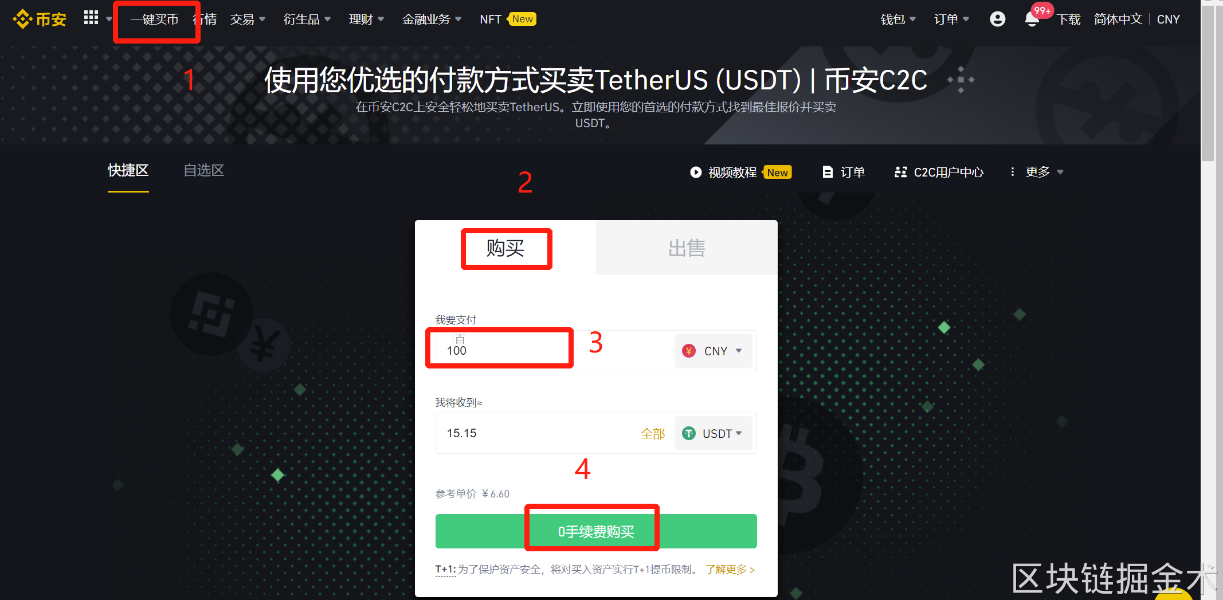Click the 全部 all amount link
Screen dimensions: 1223x600
(653, 434)
